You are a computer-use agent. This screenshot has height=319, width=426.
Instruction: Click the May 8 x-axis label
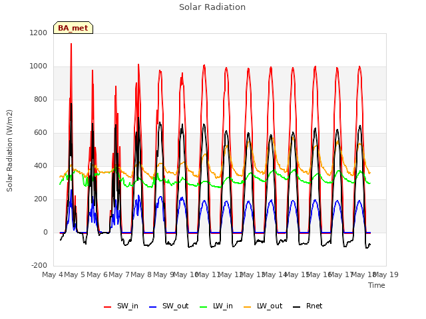(141, 274)
